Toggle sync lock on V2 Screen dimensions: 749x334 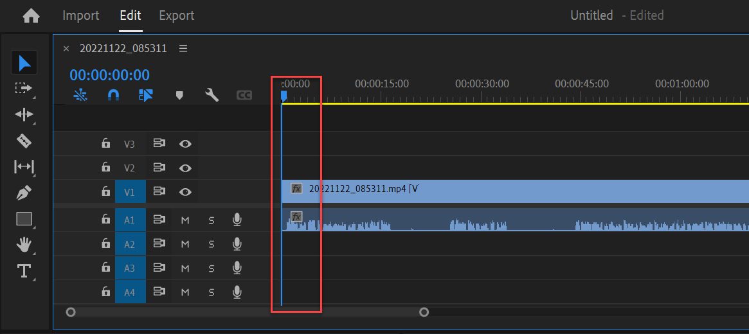click(x=159, y=168)
